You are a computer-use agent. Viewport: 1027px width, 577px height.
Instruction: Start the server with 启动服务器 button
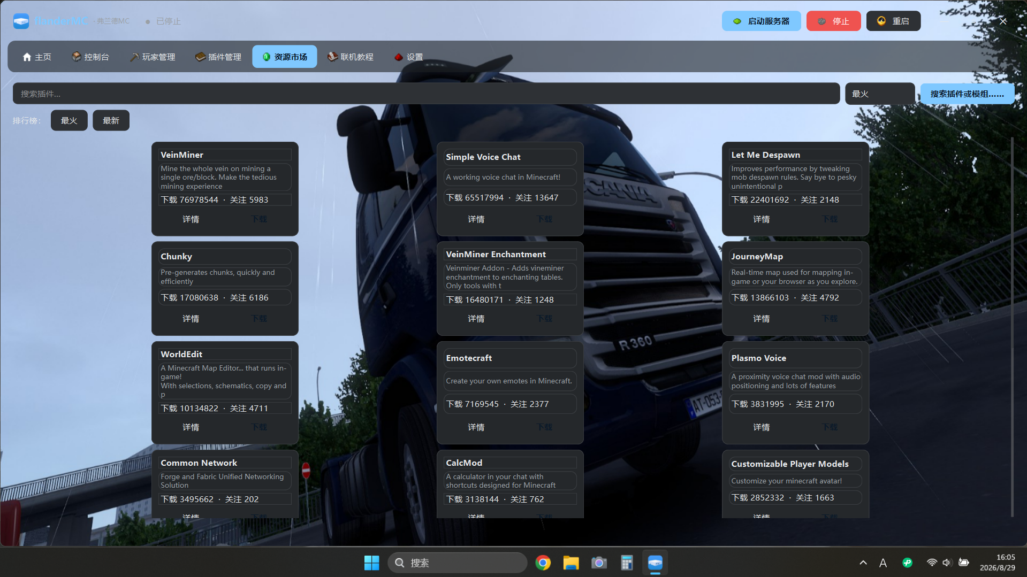point(762,21)
